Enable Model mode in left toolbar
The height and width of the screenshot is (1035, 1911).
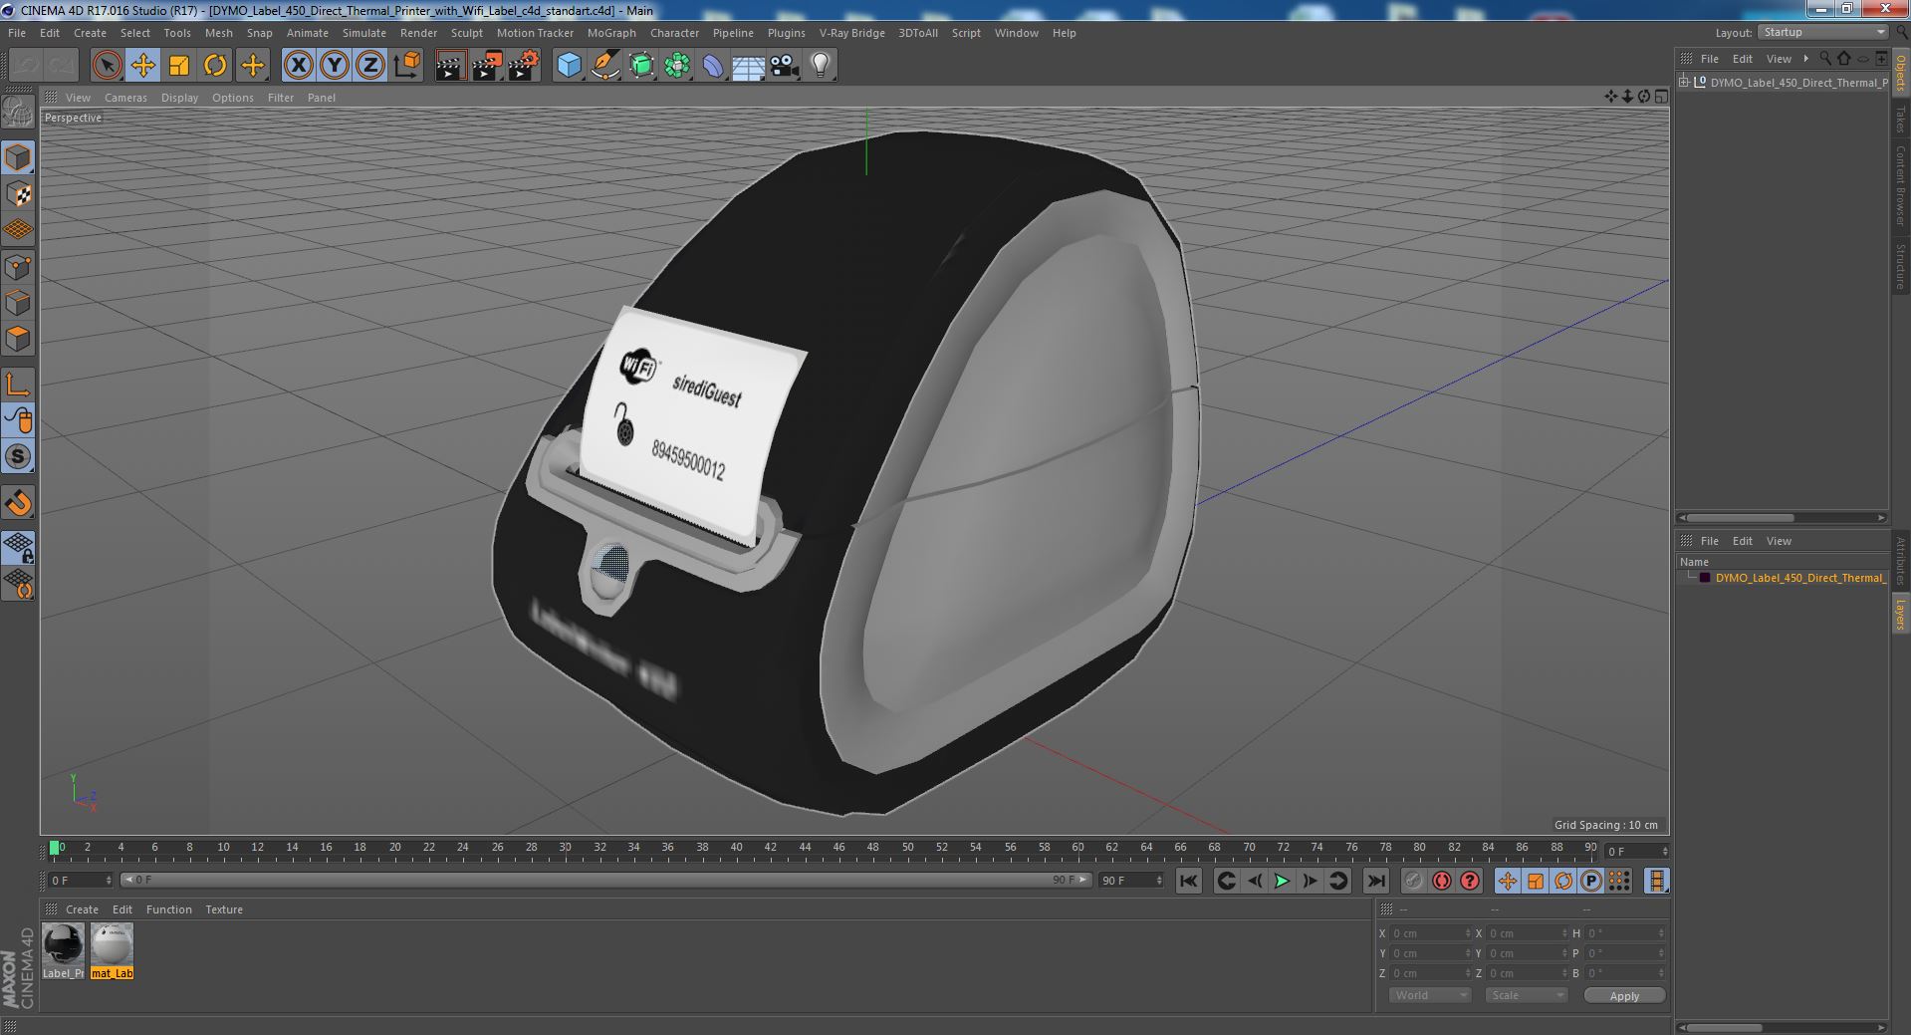tap(18, 157)
